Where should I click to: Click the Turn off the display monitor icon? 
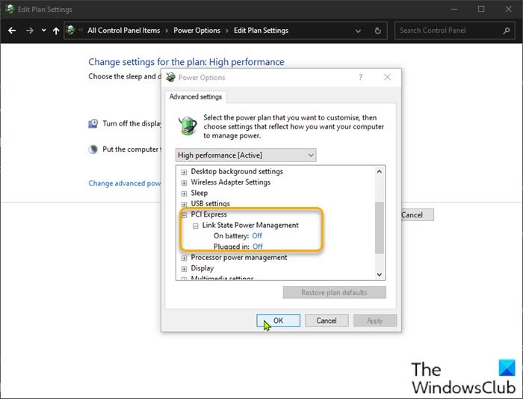pos(93,123)
